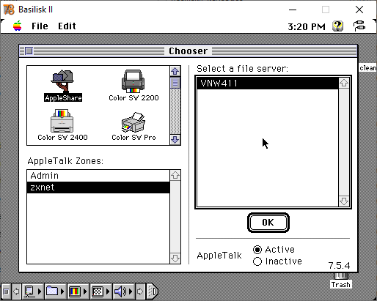Click the Control Strip collapse tab
The image size is (377, 301).
[x=153, y=291]
